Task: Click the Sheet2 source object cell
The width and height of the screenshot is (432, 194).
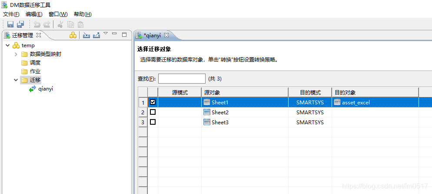Action: pyautogui.click(x=245, y=112)
